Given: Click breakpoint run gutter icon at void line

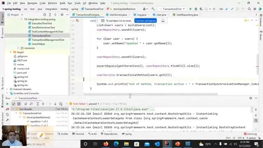Looking at the screenshot, I should click(x=77, y=21).
